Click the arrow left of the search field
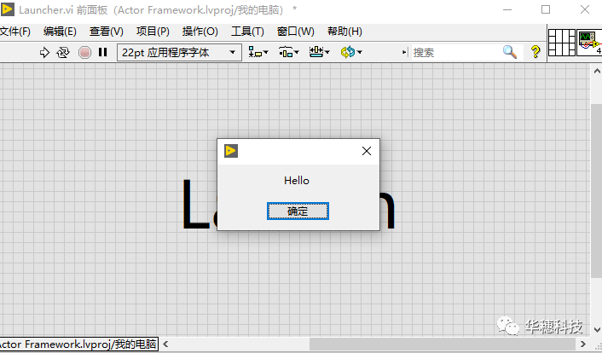 click(405, 52)
